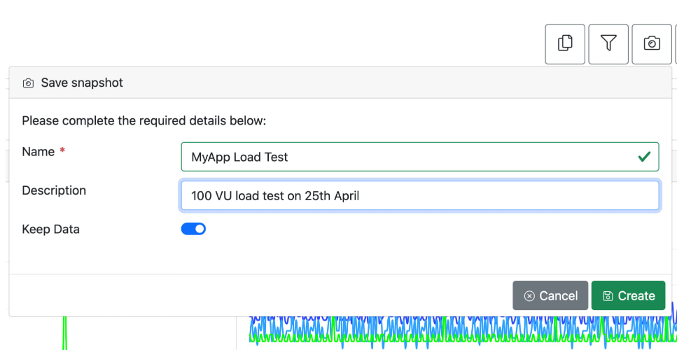Screen dimensions: 677x350
Task: Cancel the snapshot dialog
Action: click(x=550, y=295)
